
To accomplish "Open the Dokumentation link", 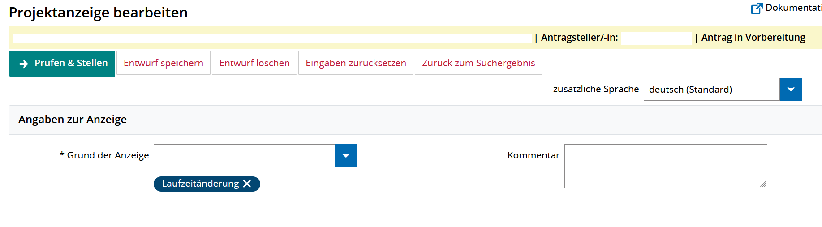I will pyautogui.click(x=793, y=8).
